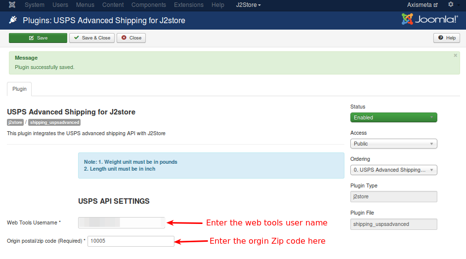Dismiss the success message with X

[455, 56]
